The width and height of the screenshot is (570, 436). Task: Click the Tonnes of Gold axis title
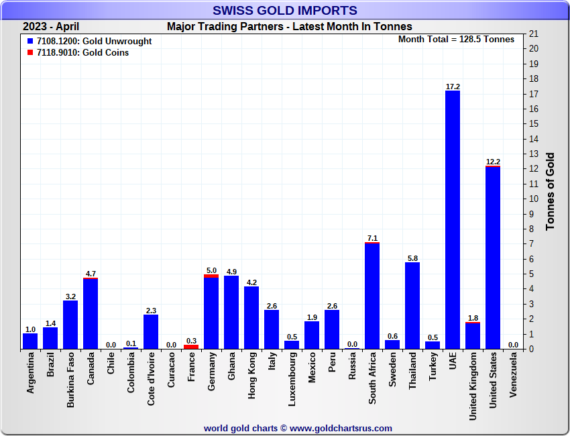550,192
